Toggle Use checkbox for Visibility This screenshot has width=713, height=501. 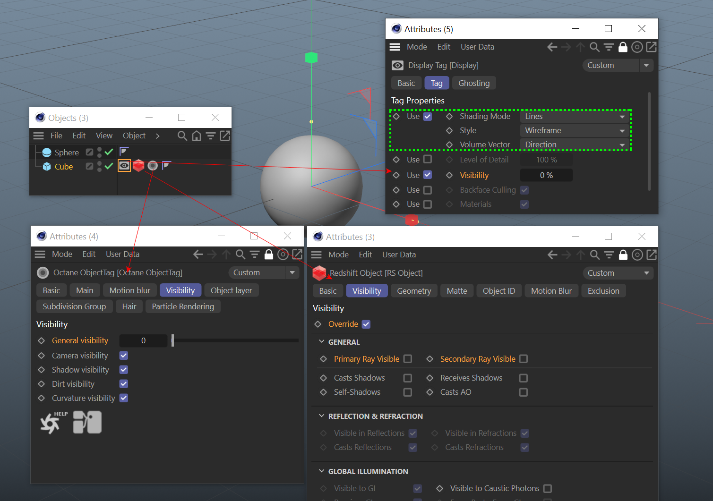pyautogui.click(x=427, y=175)
